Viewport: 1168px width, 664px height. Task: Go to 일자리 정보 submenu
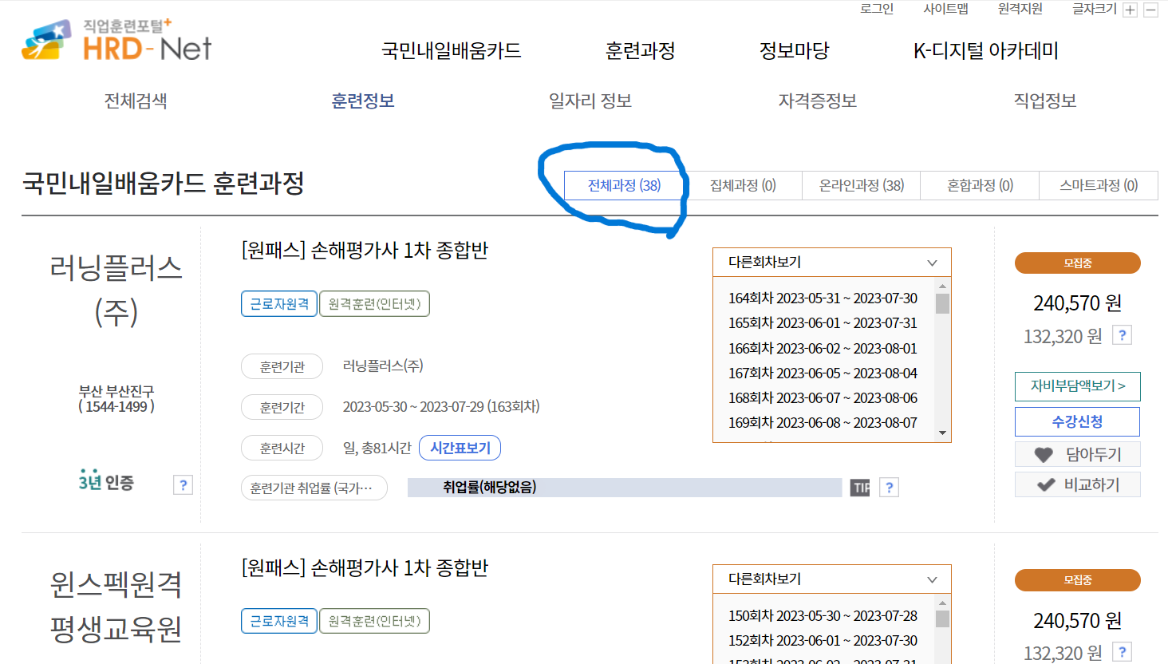(590, 101)
